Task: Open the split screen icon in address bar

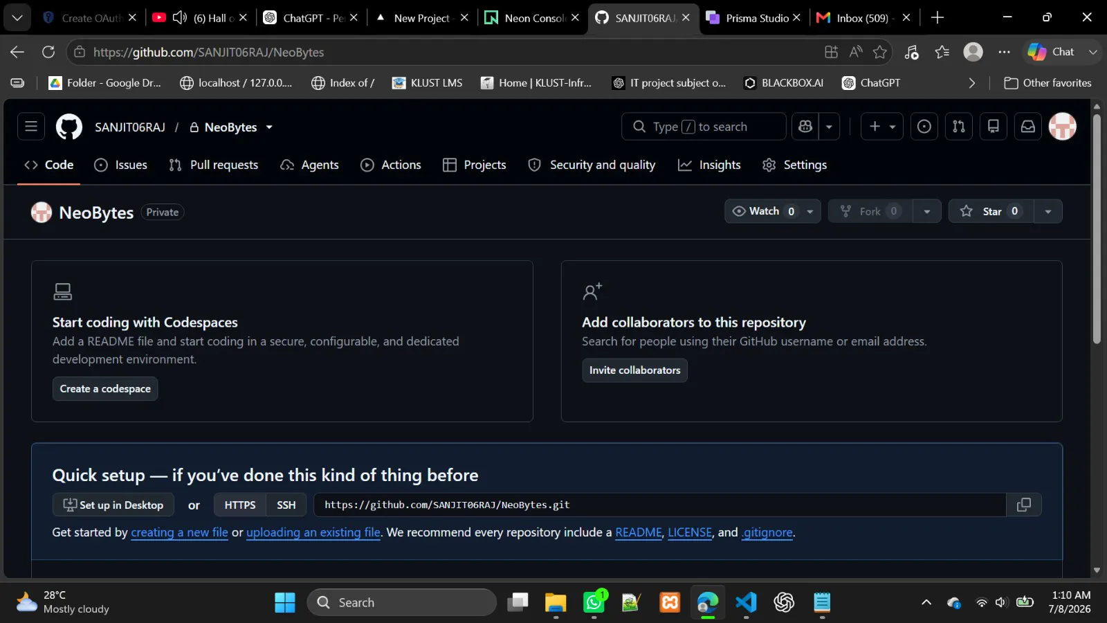Action: 832,52
